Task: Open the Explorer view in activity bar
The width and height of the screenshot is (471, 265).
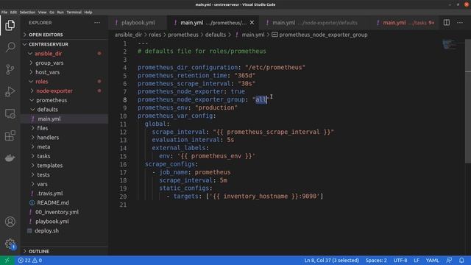Action: (10, 25)
